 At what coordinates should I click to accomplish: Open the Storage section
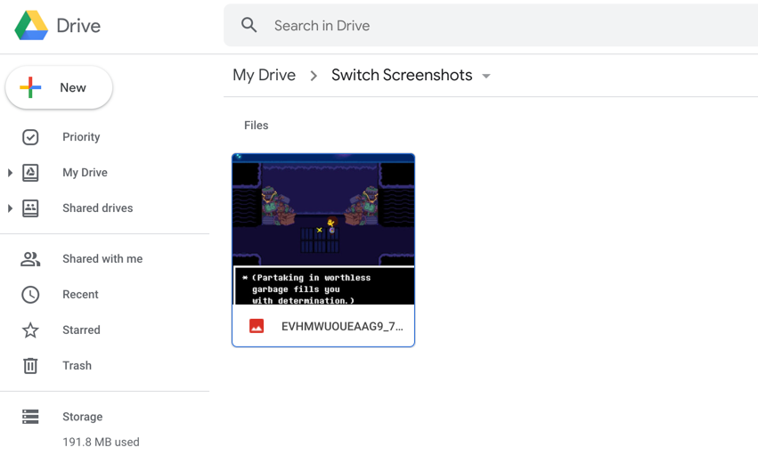[x=82, y=417]
